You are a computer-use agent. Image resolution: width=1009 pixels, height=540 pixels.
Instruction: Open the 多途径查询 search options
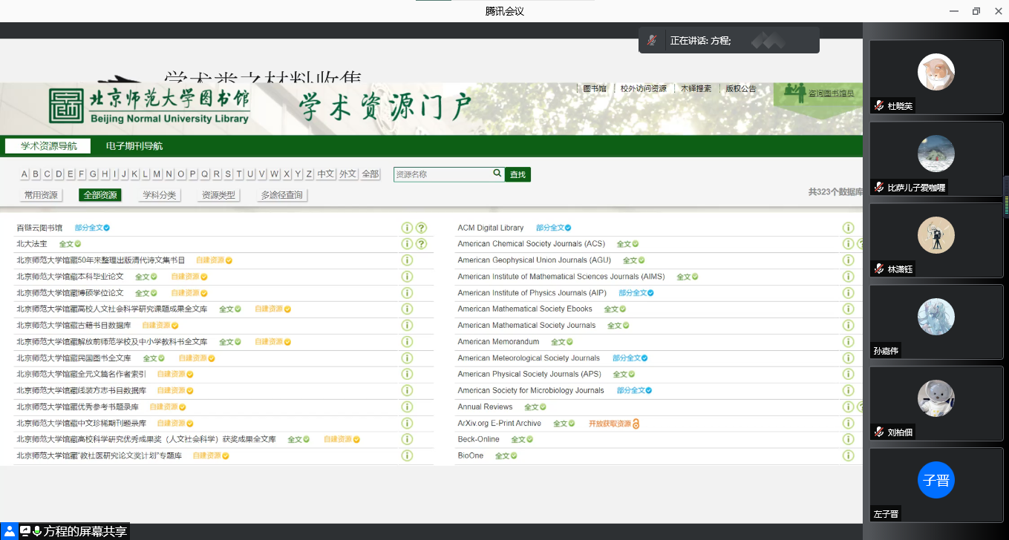(x=281, y=195)
